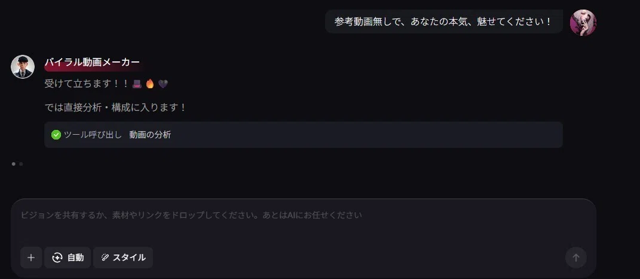Expand the ツール呼び出し tool call panel
This screenshot has height=279, width=640.
point(303,135)
